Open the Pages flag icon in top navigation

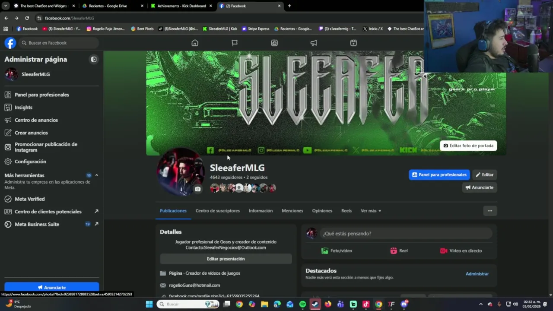tap(235, 43)
